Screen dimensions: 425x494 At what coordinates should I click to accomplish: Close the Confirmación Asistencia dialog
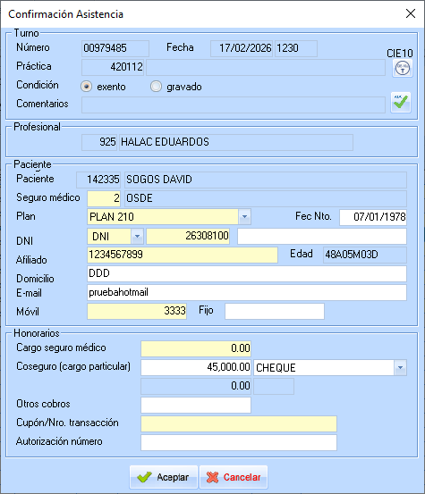[x=411, y=13]
